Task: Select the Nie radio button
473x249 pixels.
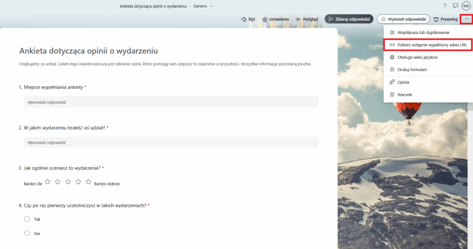Action: [27, 233]
